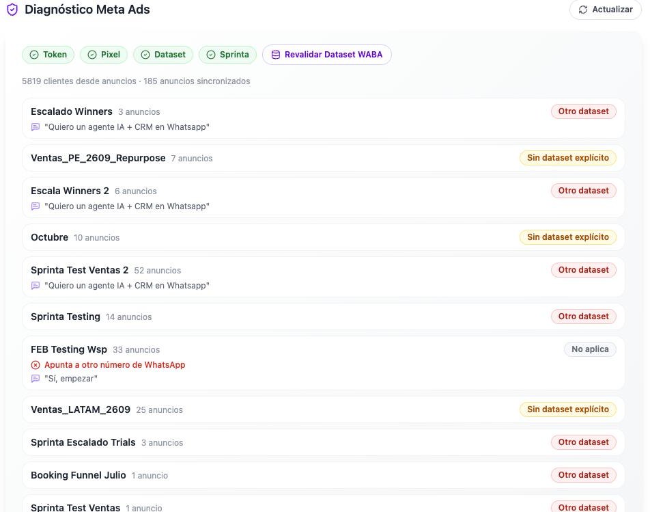Click the refresh icon in Actualizar button
Viewport: 650px width, 512px height.
583,10
